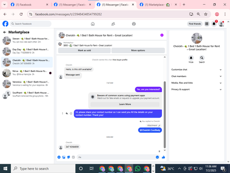Mute the Cheickh conversation
230x173 pixels.
(x=191, y=58)
